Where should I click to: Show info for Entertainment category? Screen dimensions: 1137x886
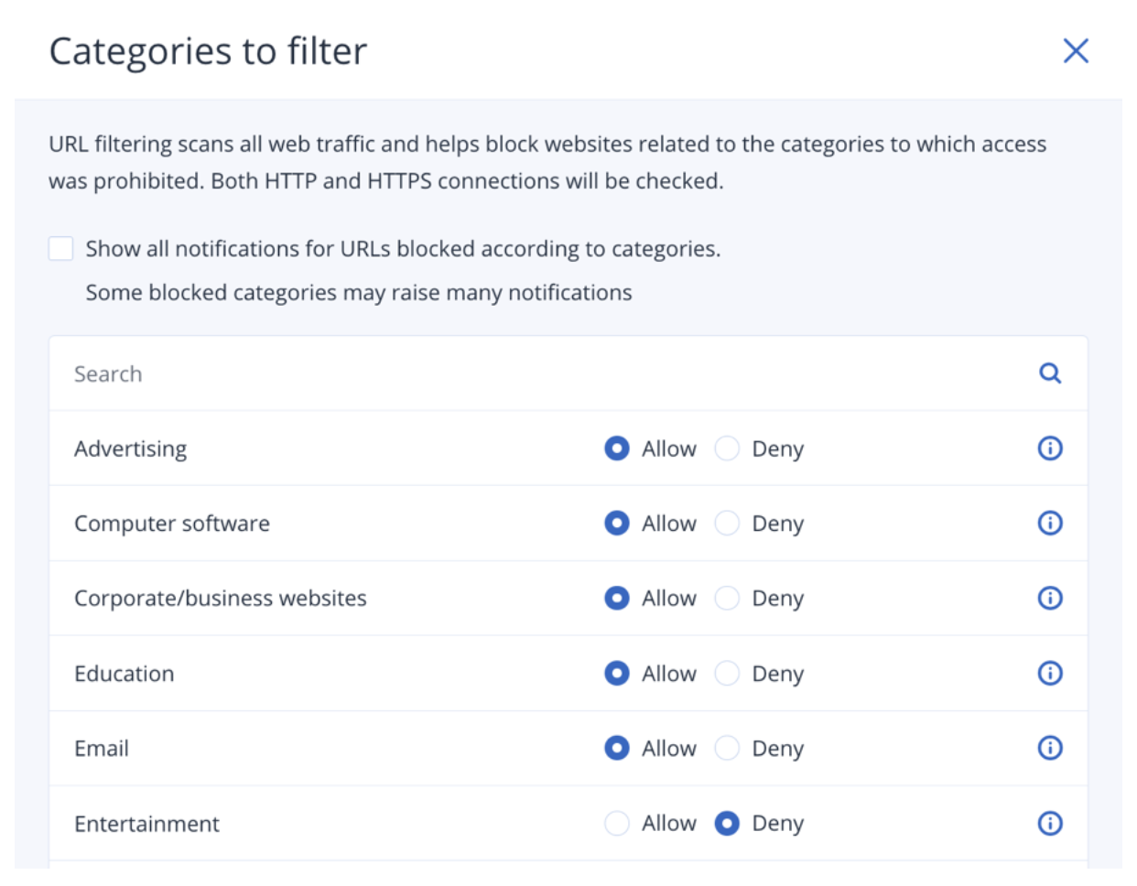coord(1050,824)
